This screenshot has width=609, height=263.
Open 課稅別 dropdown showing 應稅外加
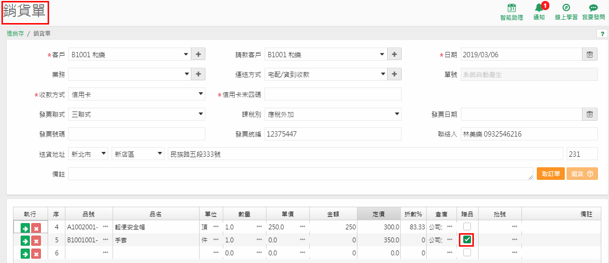click(x=333, y=114)
